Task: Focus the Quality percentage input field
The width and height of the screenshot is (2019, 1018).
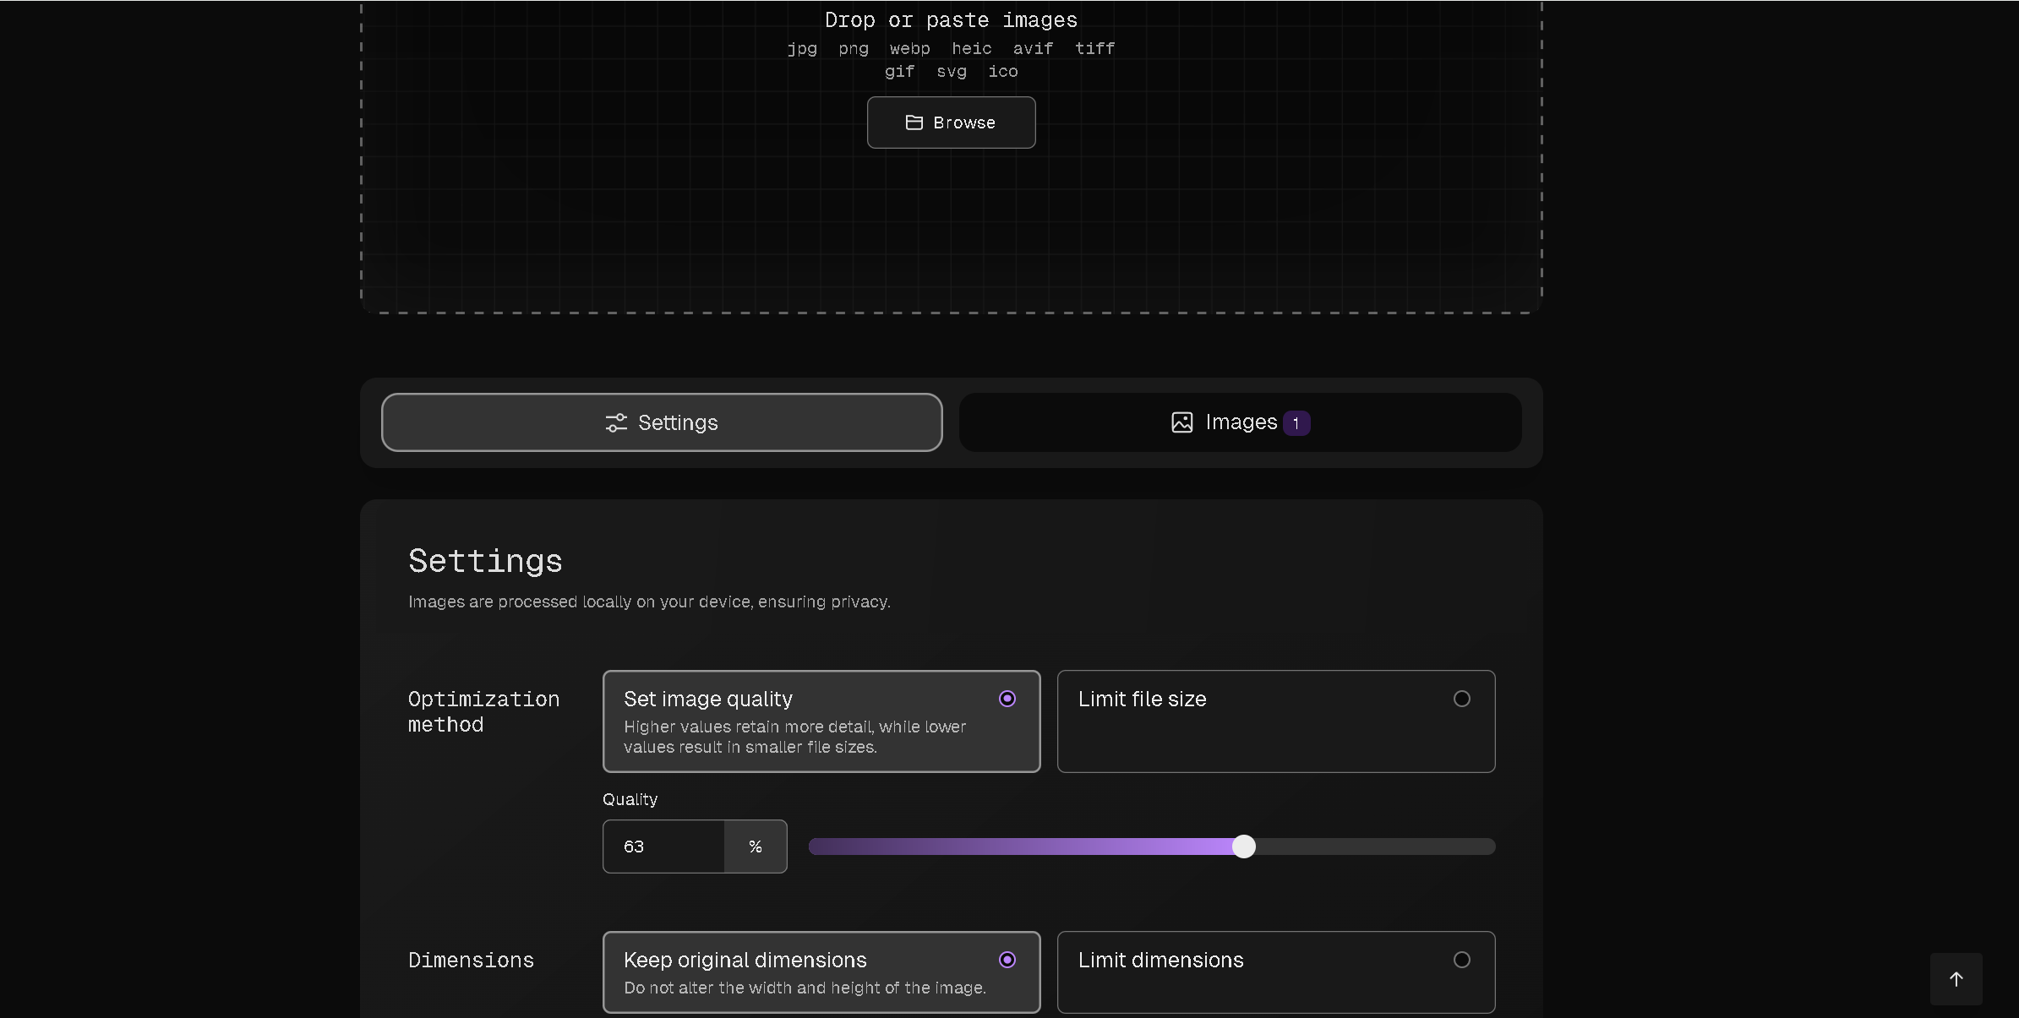Action: tap(663, 847)
